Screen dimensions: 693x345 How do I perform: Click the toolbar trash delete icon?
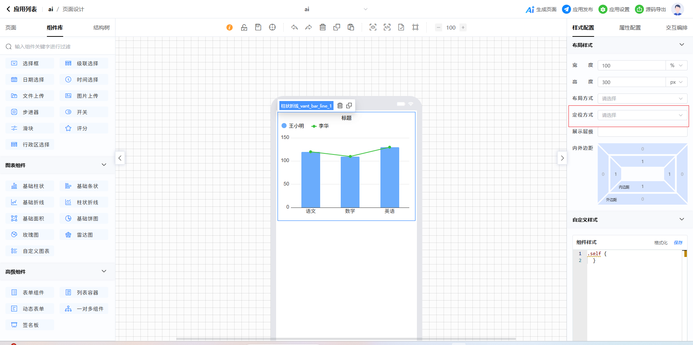coord(323,27)
